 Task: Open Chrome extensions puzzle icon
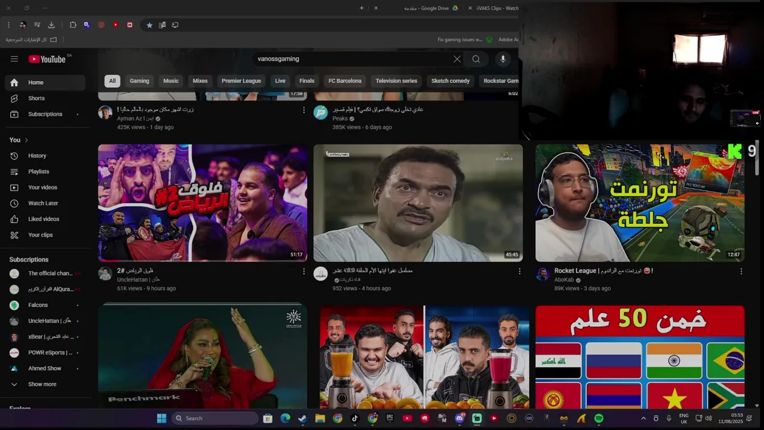73,25
